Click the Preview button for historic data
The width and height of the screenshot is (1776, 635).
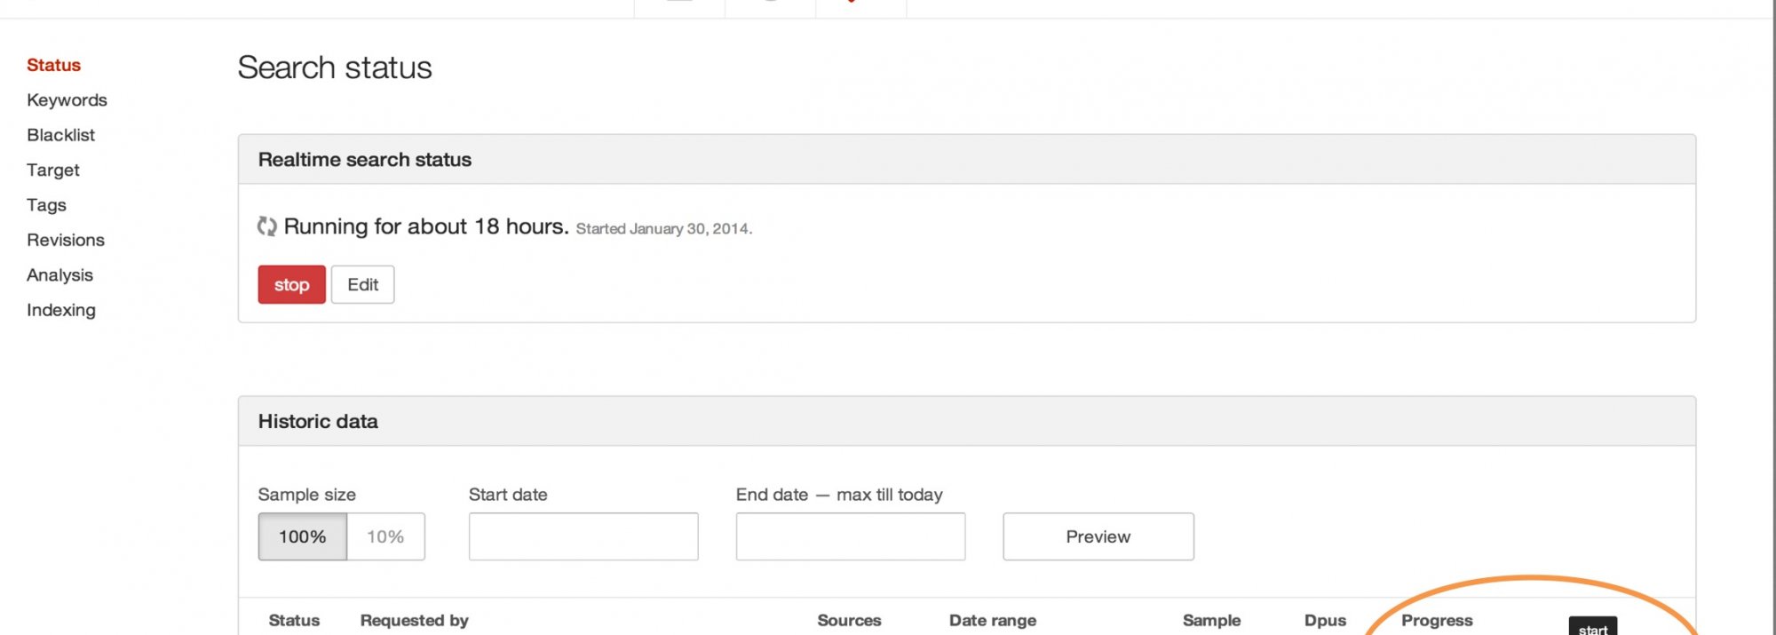click(1098, 536)
